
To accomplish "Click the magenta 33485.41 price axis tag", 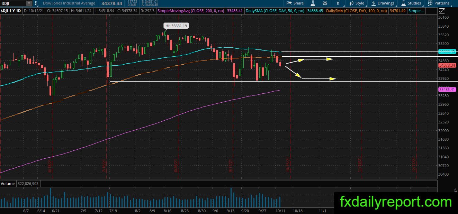I will (x=447, y=89).
